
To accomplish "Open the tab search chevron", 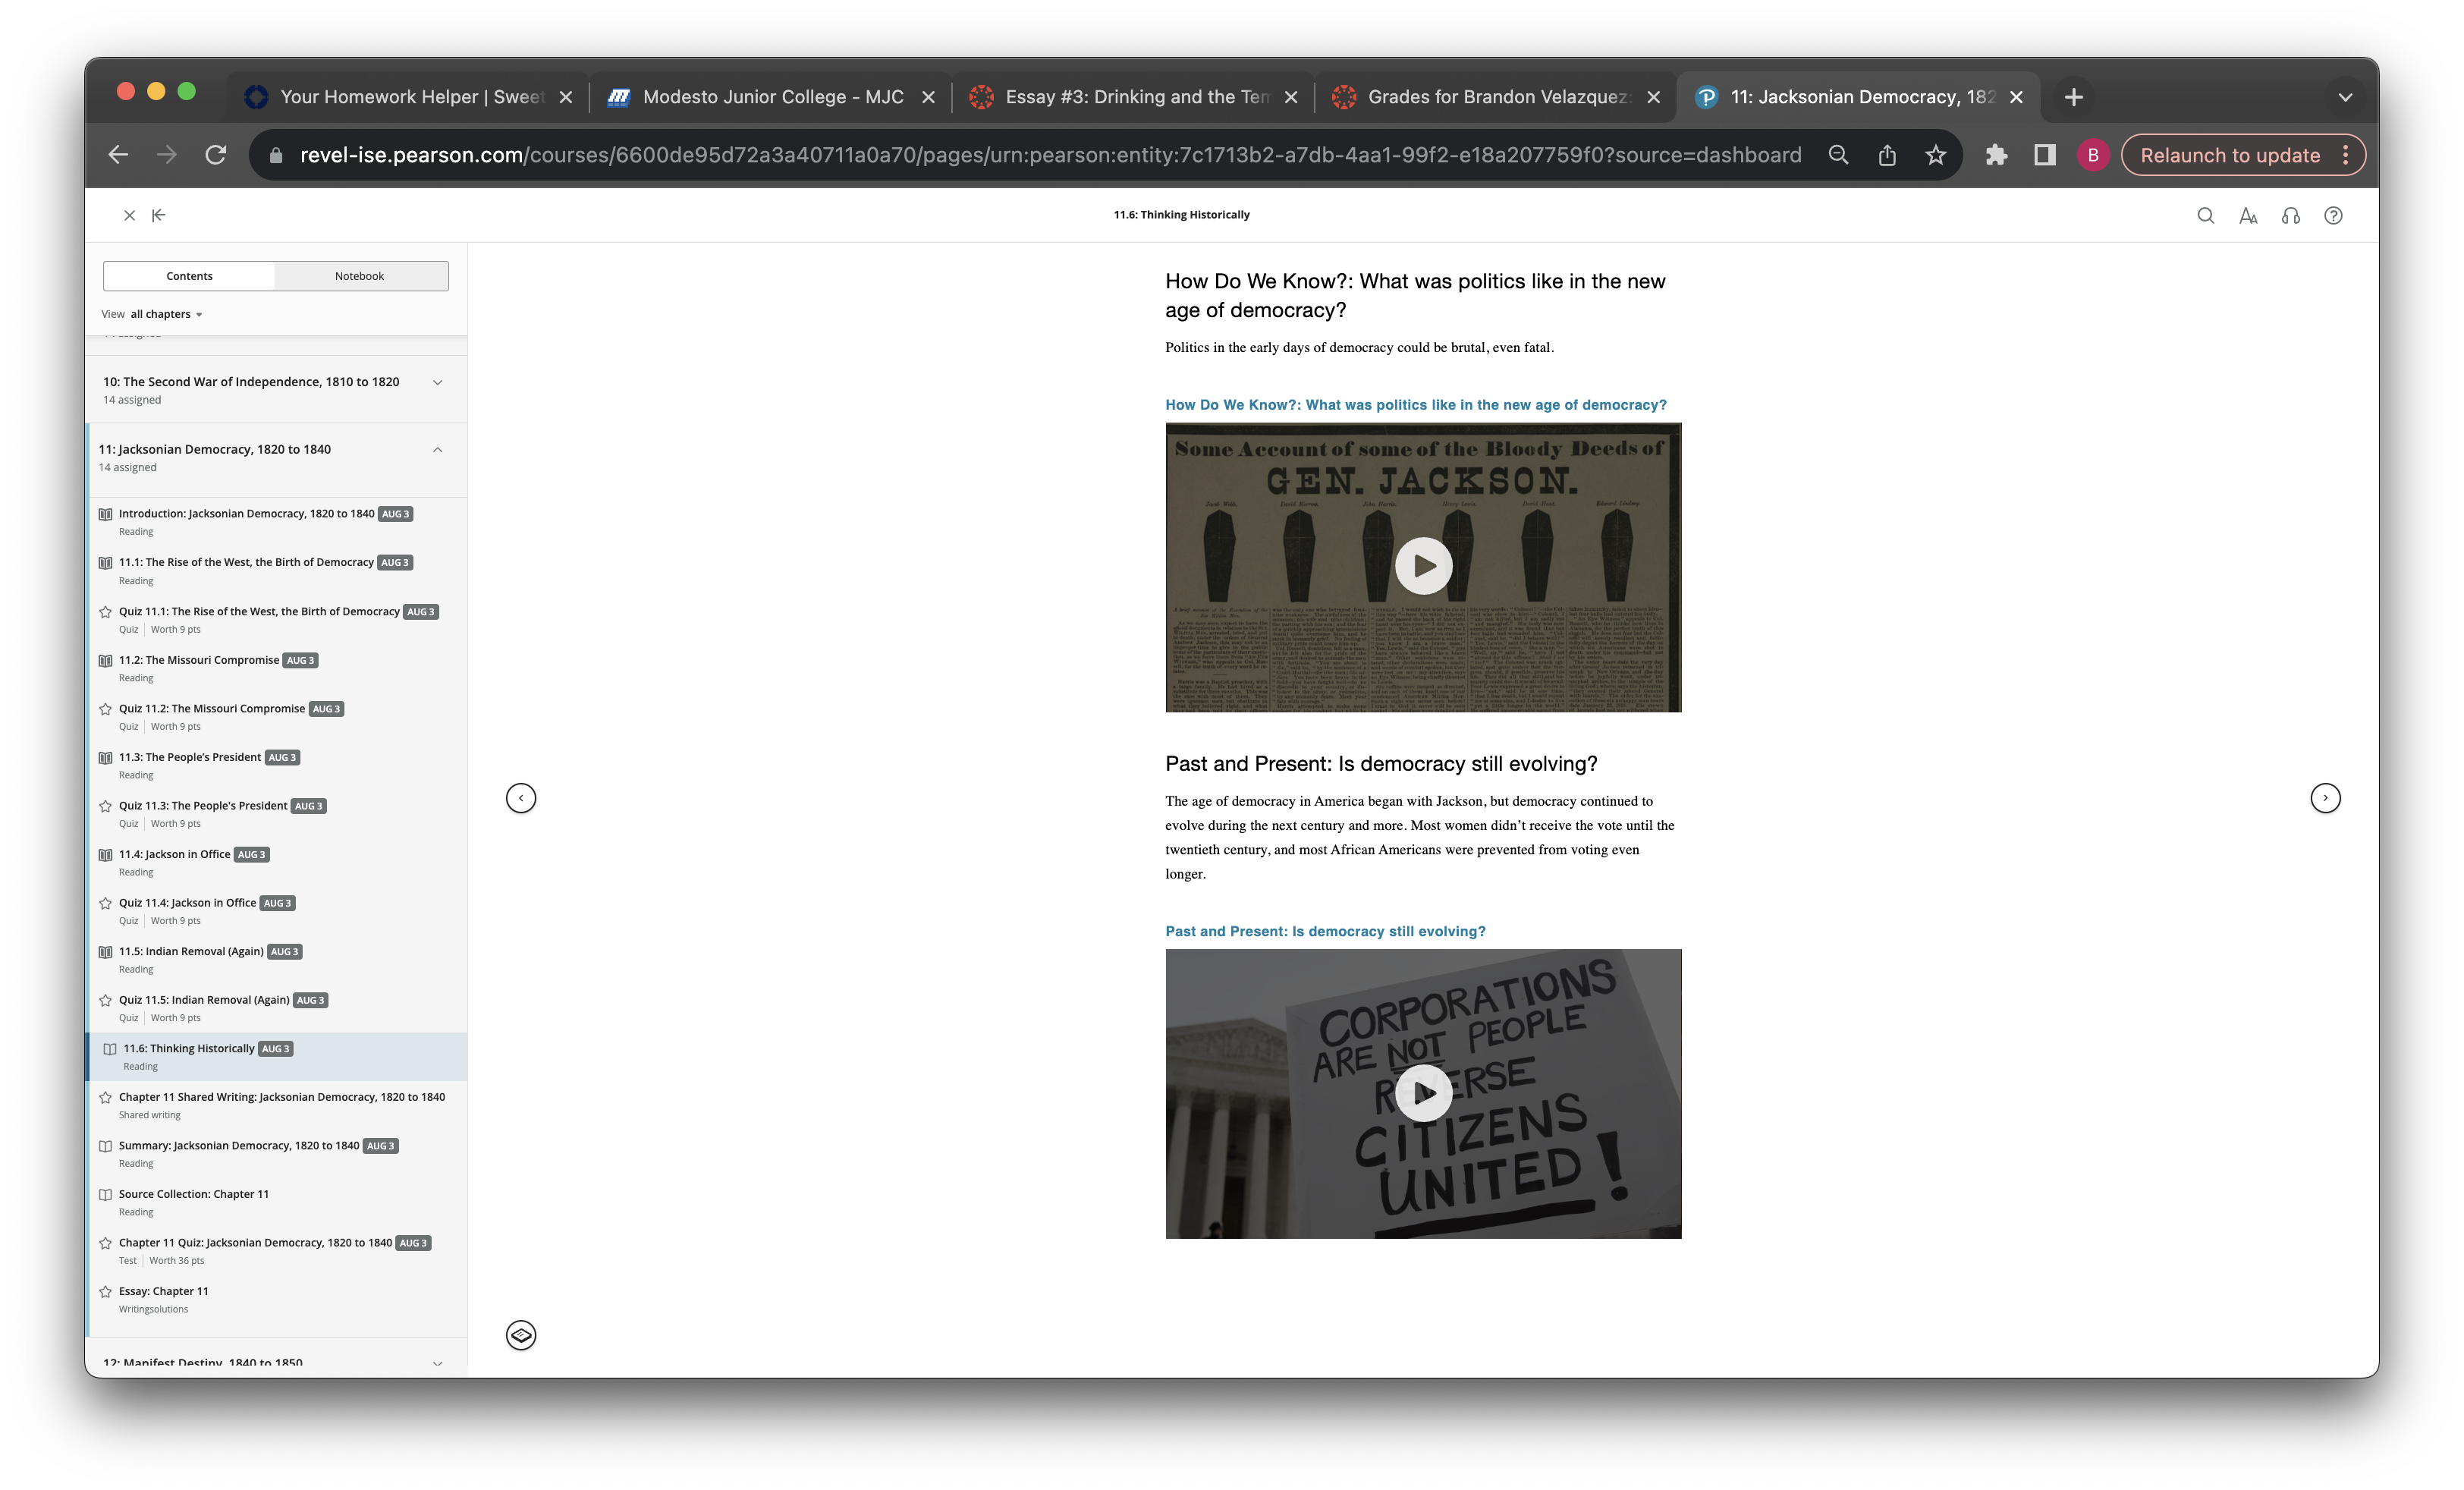I will pos(2345,97).
